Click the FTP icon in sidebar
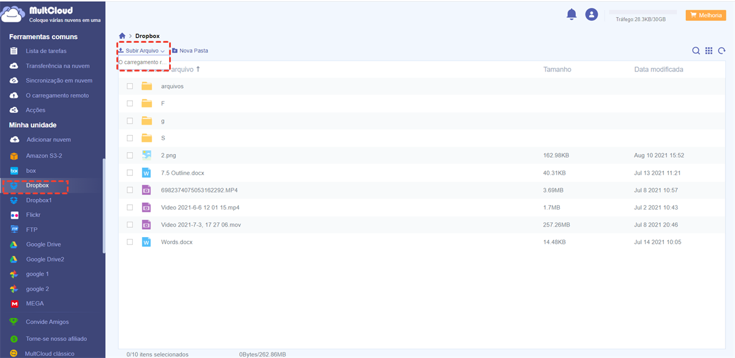The width and height of the screenshot is (735, 358). point(14,230)
